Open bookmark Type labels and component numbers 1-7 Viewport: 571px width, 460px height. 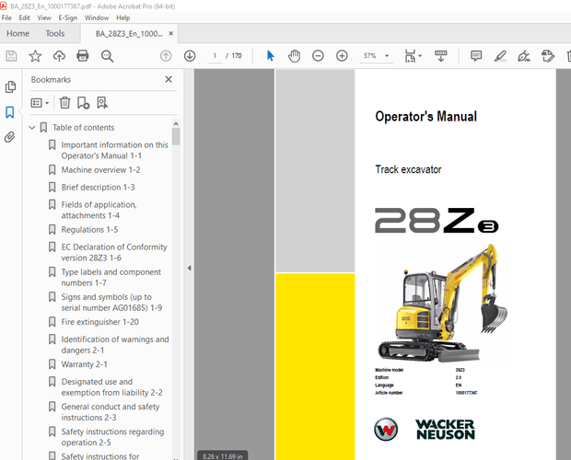[x=111, y=278]
